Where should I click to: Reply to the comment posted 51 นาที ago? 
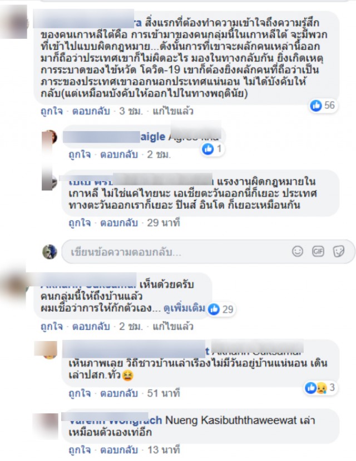pyautogui.click(x=119, y=393)
